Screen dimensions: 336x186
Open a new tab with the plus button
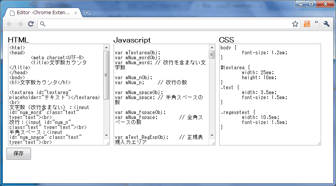pos(87,13)
